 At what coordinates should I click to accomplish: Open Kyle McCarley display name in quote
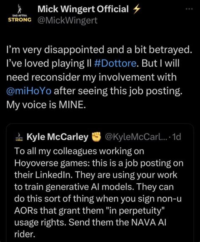[x=57, y=137]
